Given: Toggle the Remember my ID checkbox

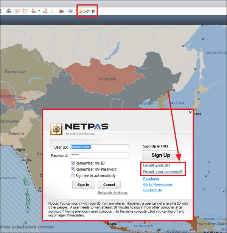Looking at the screenshot, I should tap(73, 163).
